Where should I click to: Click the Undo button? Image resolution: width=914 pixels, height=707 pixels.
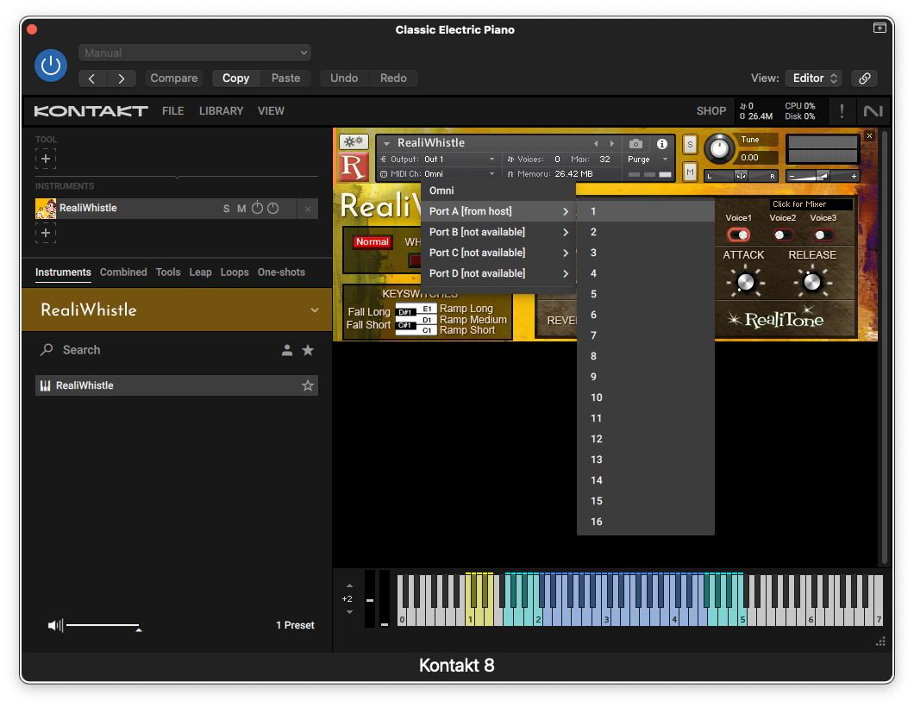344,78
